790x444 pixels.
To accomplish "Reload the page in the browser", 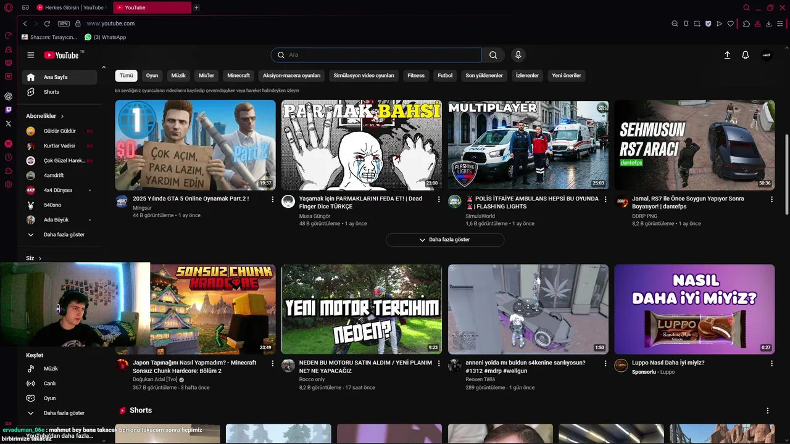I will (47, 23).
